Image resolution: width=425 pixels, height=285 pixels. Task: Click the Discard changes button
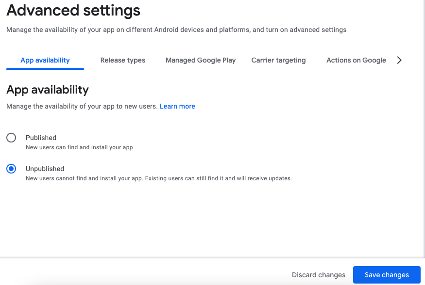[x=319, y=275]
